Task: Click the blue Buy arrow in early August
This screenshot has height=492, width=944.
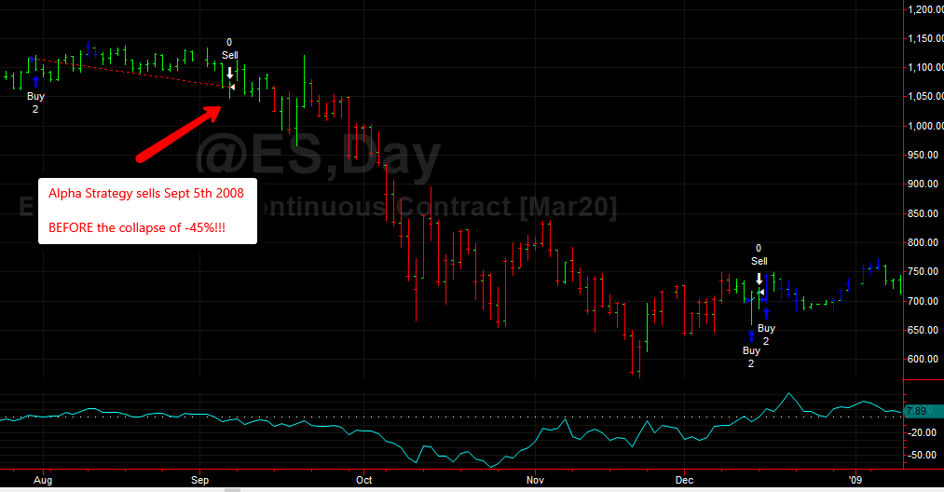Action: pyautogui.click(x=35, y=82)
